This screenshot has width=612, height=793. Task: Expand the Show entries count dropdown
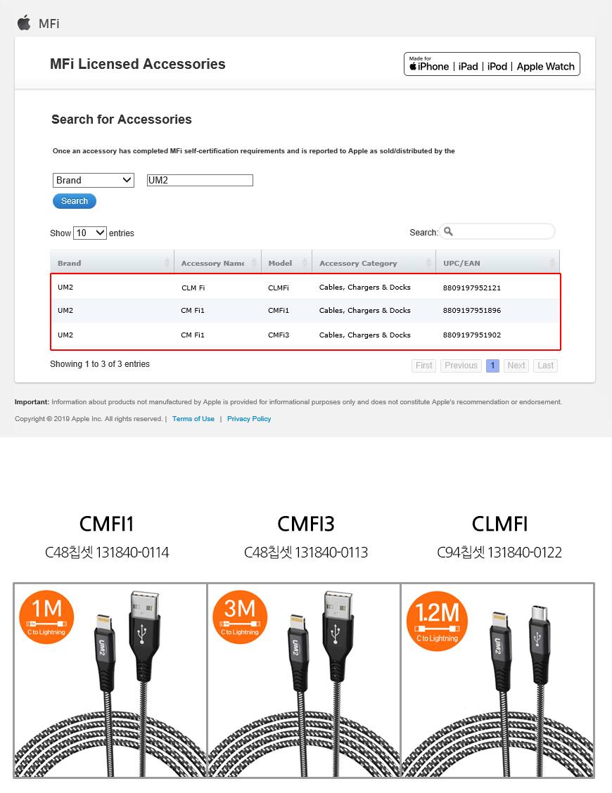click(x=90, y=233)
